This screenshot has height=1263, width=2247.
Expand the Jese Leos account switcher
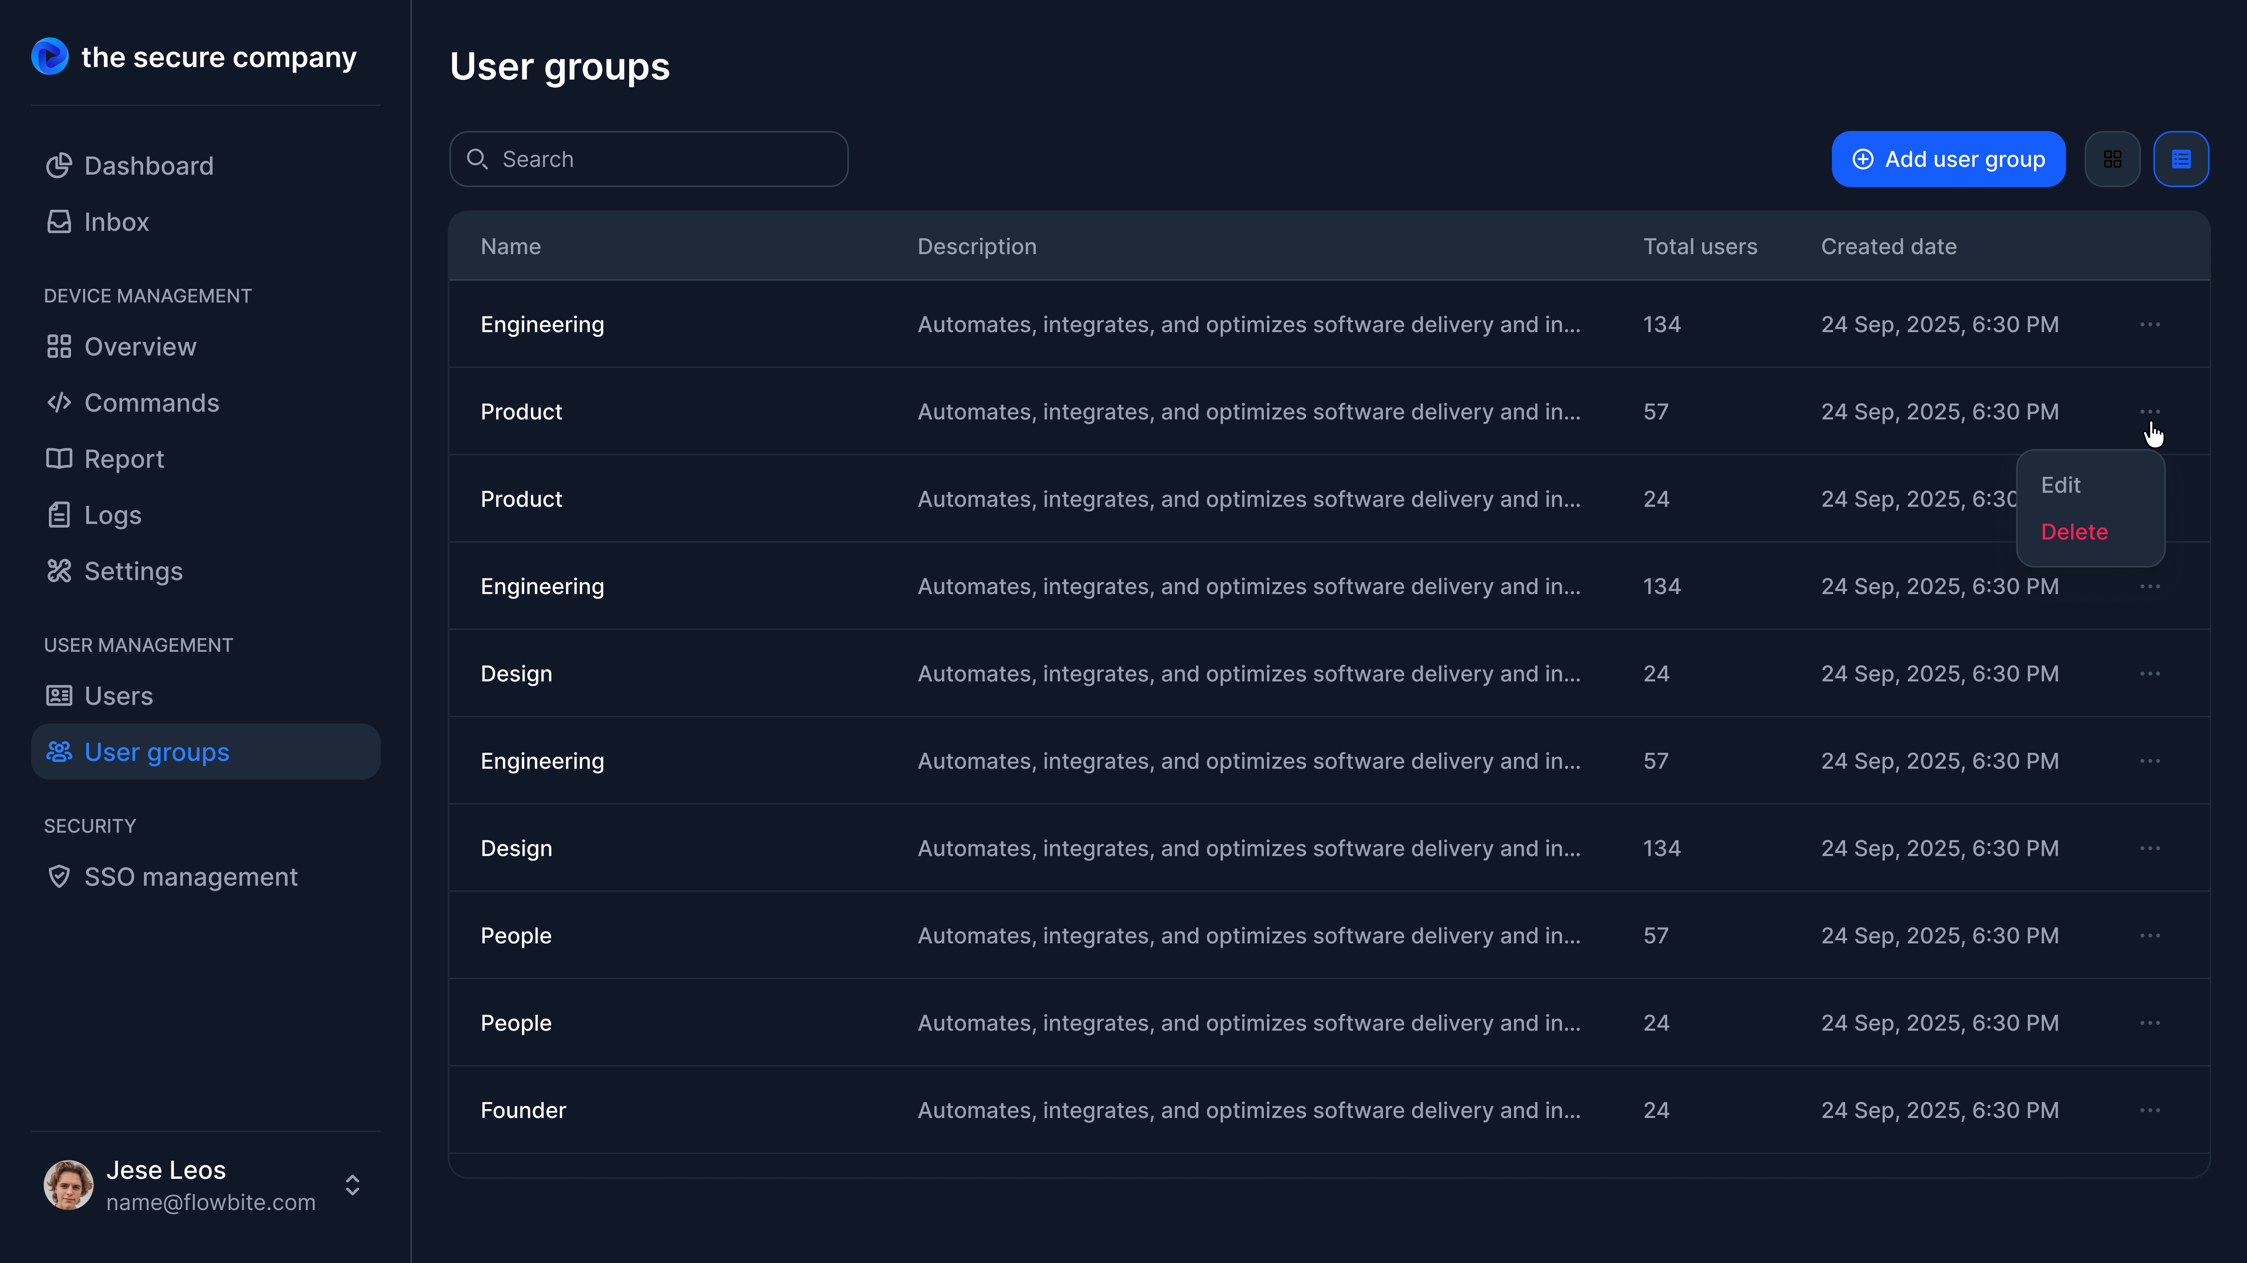(352, 1185)
